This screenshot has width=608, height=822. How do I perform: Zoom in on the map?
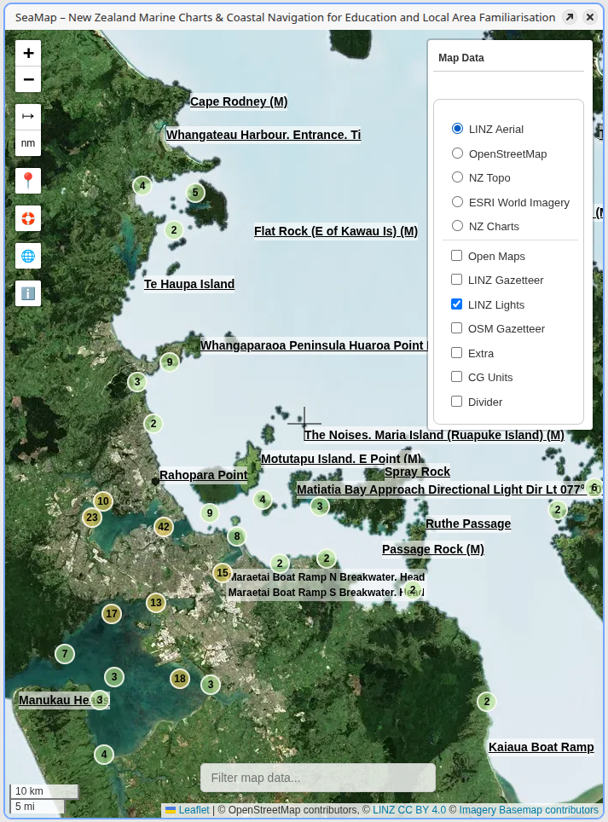[28, 53]
